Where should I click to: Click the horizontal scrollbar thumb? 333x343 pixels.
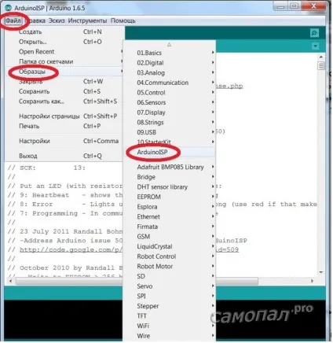pos(137,281)
